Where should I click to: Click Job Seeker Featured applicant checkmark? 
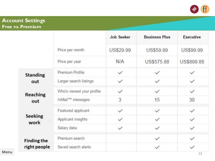[x=120, y=111]
